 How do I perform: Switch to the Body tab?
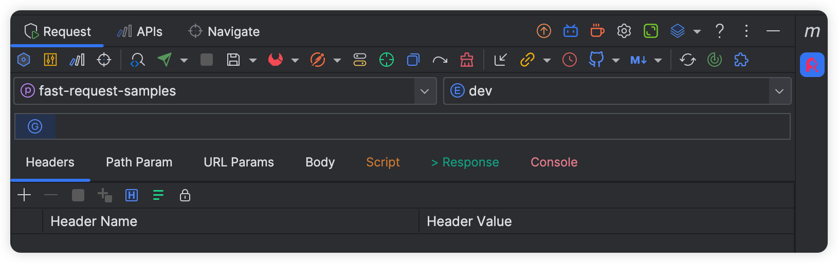(x=320, y=162)
